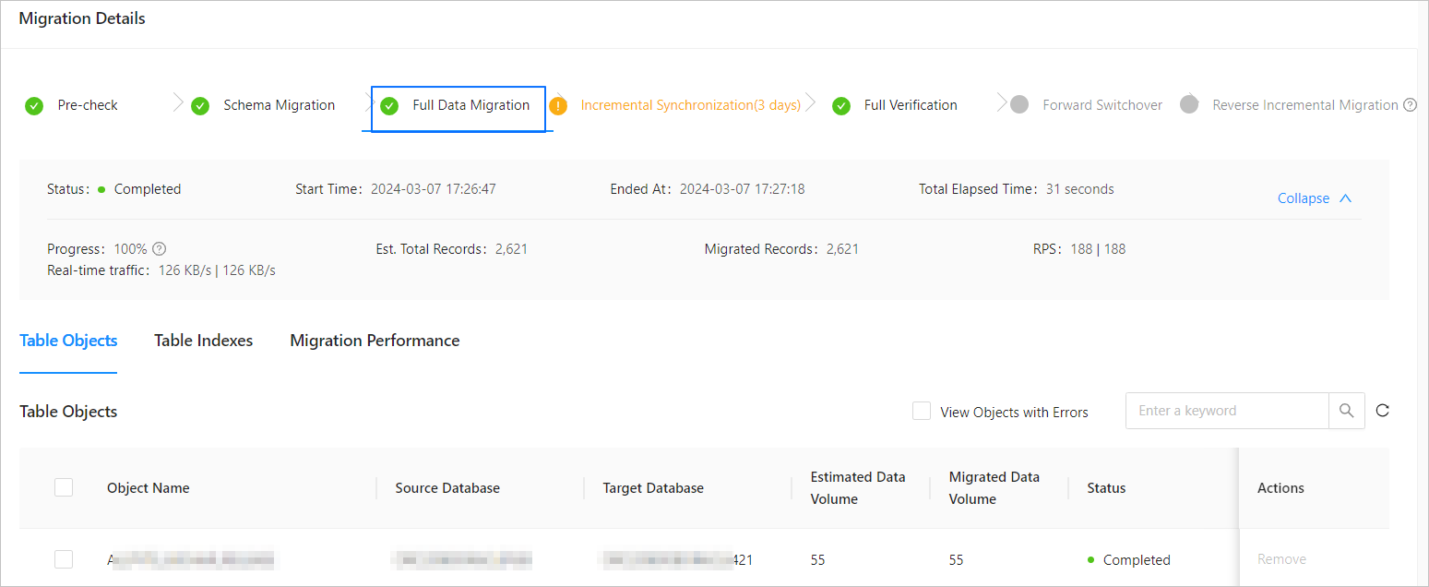Screen dimensions: 1429x587
Task: Tick the select-all checkbox in table header
Action: coord(64,487)
